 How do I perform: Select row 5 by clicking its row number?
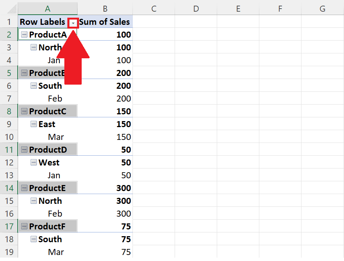[x=8, y=73]
